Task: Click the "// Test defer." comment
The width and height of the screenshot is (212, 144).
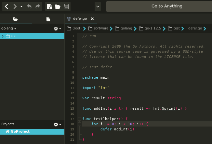Action: [x=98, y=67]
